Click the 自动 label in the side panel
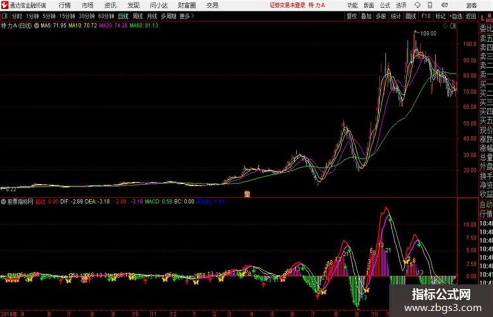Image resolution: width=493 pixels, height=317 pixels. tap(486, 205)
